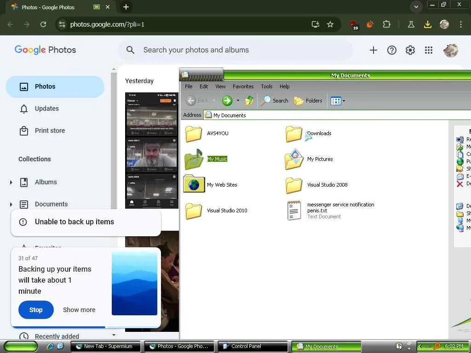The height and width of the screenshot is (353, 471).
Task: Click the Google Photos logo
Action: 46,50
